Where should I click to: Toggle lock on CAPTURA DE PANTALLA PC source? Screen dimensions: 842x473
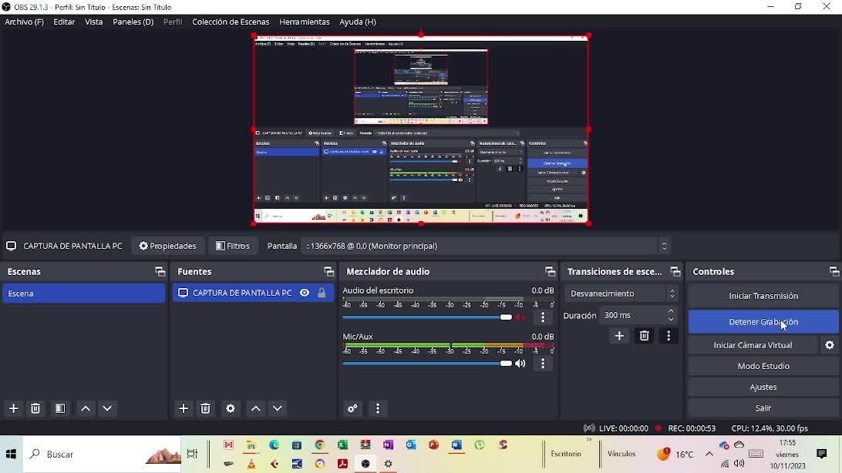tap(322, 294)
